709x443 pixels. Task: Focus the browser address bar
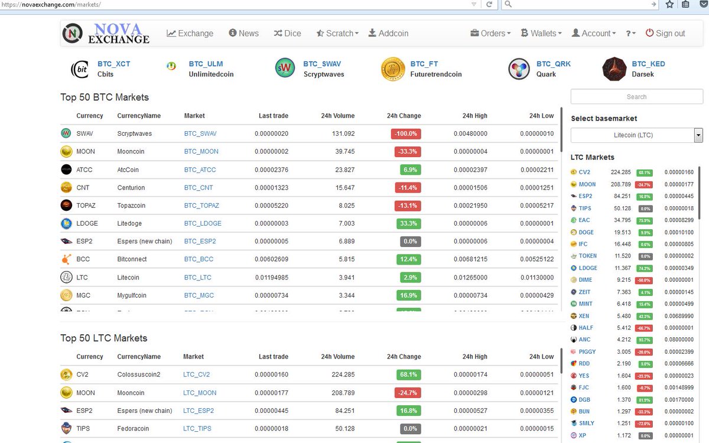[x=233, y=4]
